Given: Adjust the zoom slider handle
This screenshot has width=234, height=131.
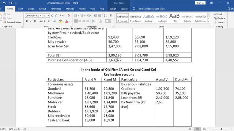Looking at the screenshot, I should point(222,129).
